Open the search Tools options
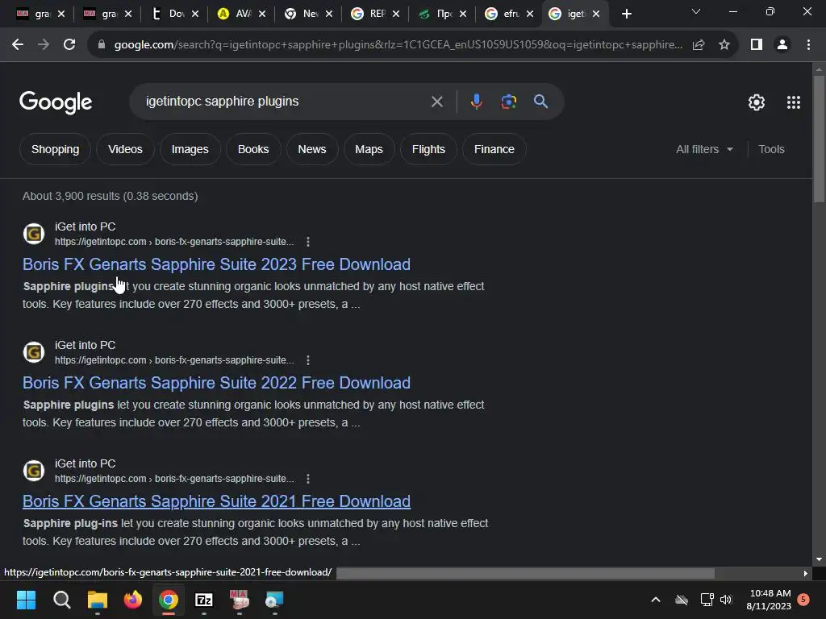 pyautogui.click(x=771, y=149)
